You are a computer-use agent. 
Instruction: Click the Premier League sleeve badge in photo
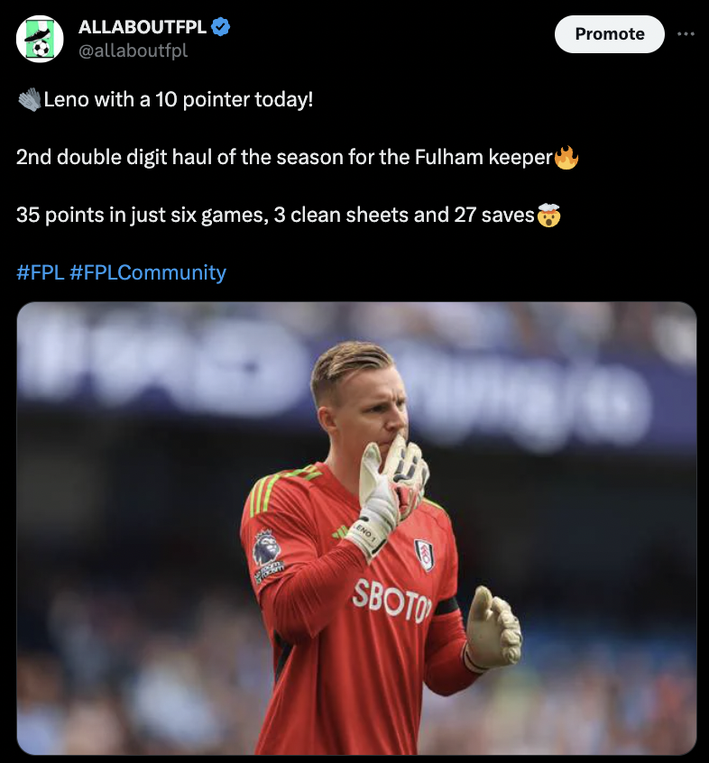pos(267,547)
